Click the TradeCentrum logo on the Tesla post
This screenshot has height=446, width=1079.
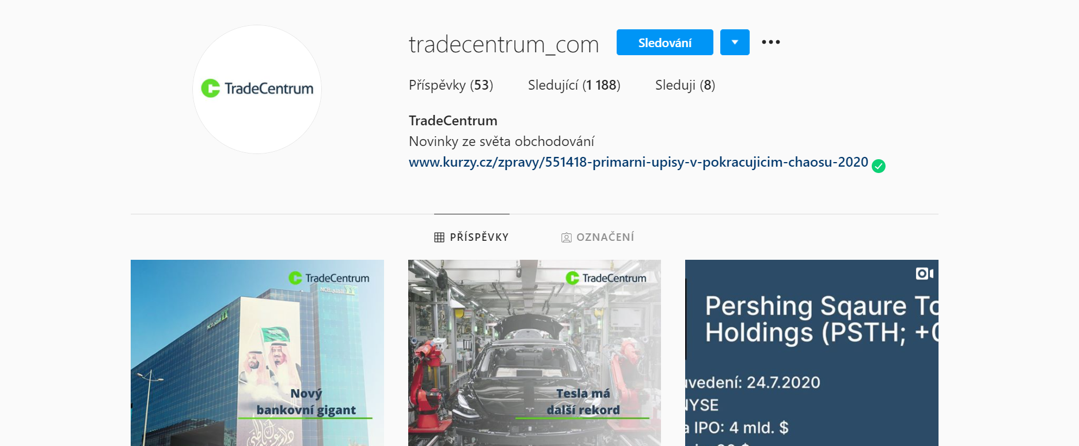click(606, 278)
